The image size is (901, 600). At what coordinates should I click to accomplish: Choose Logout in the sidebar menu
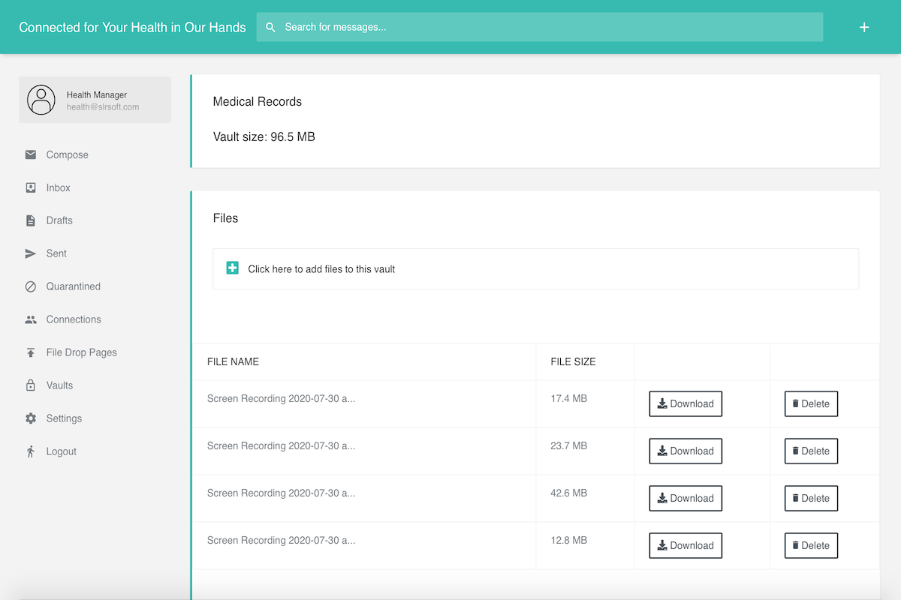tap(61, 451)
